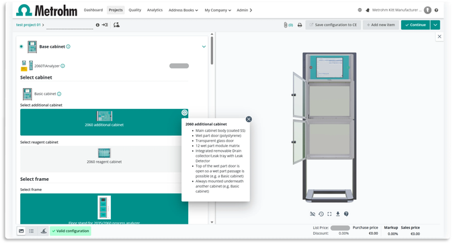Viewport: 453px width, 244px height.
Task: Open the Continue dropdown arrow
Action: coord(435,25)
